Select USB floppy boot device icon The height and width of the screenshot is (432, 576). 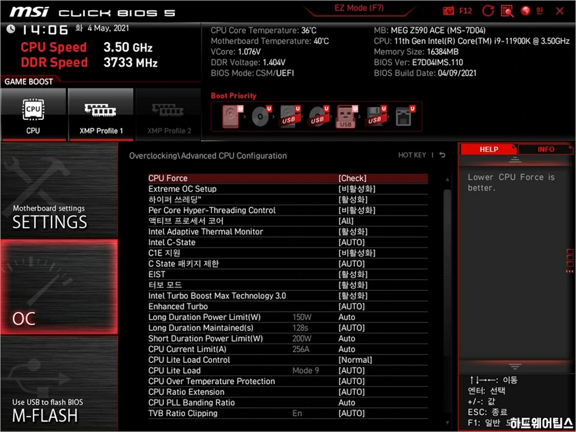coord(376,116)
